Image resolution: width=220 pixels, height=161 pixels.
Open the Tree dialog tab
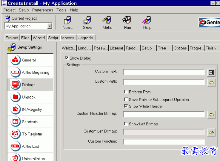click(165, 48)
